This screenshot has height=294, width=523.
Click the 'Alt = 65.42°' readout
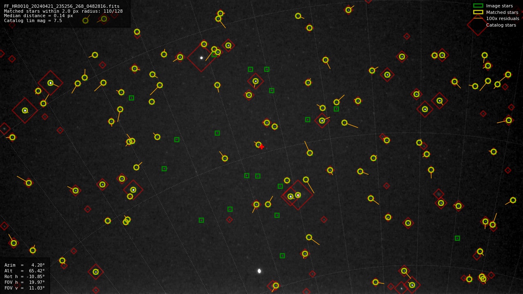[x=25, y=271]
